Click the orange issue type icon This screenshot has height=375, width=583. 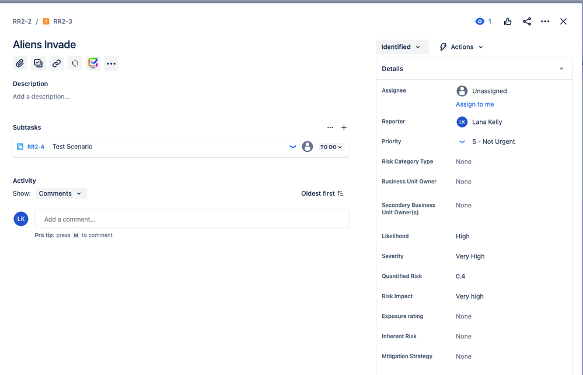tap(46, 22)
